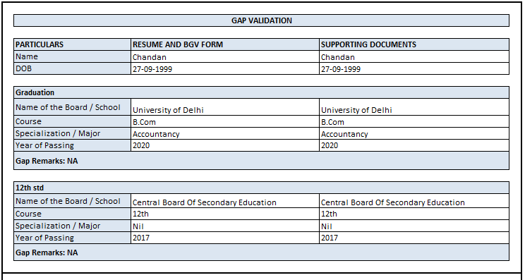The height and width of the screenshot is (280, 525).
Task: Click the Gap Remarks row under Graduation
Action: click(261, 161)
